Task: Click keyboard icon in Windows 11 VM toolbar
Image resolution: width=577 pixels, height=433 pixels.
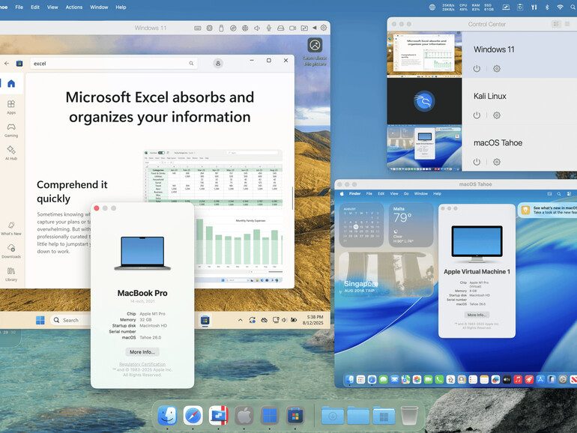Action: [x=198, y=28]
